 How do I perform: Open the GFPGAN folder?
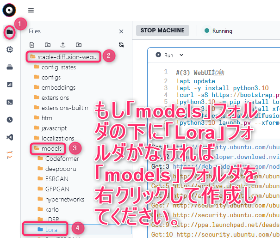coord(53,189)
